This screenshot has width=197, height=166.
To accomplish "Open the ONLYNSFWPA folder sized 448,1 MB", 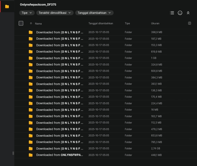I will (x=59, y=155).
